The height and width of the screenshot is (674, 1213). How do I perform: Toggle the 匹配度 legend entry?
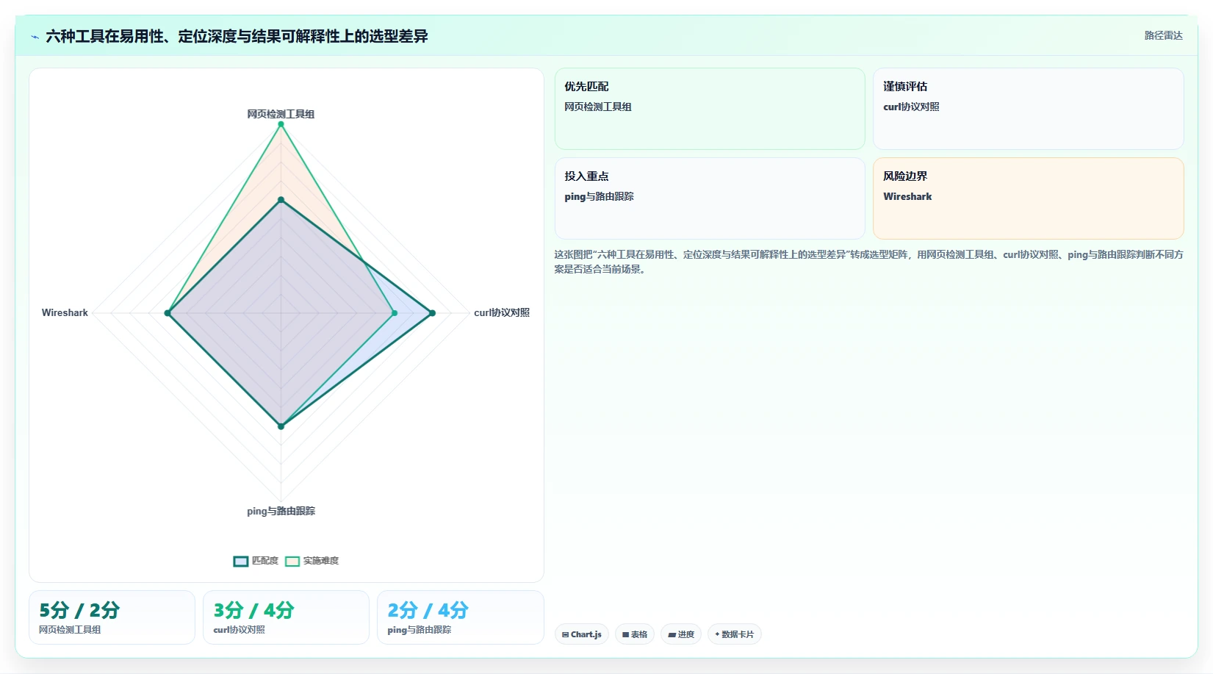(x=256, y=561)
